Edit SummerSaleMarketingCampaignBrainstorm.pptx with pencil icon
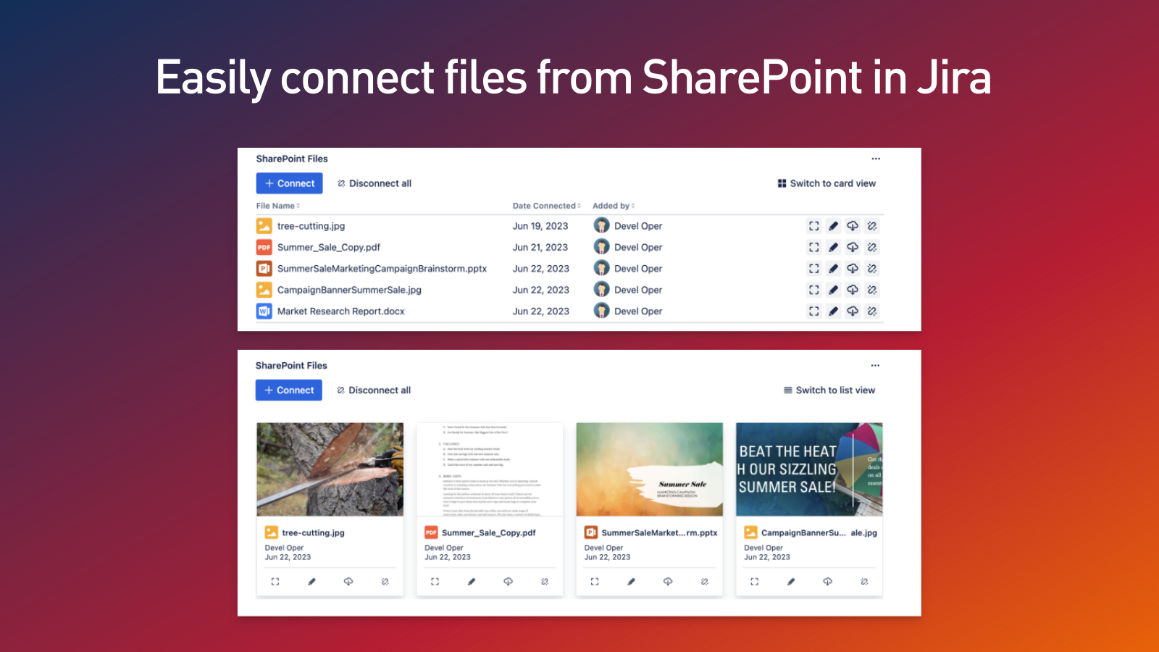Screen dimensions: 1159x652 (x=834, y=269)
